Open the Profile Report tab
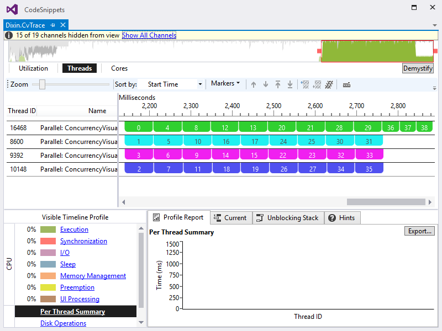The image size is (442, 331). point(178,217)
